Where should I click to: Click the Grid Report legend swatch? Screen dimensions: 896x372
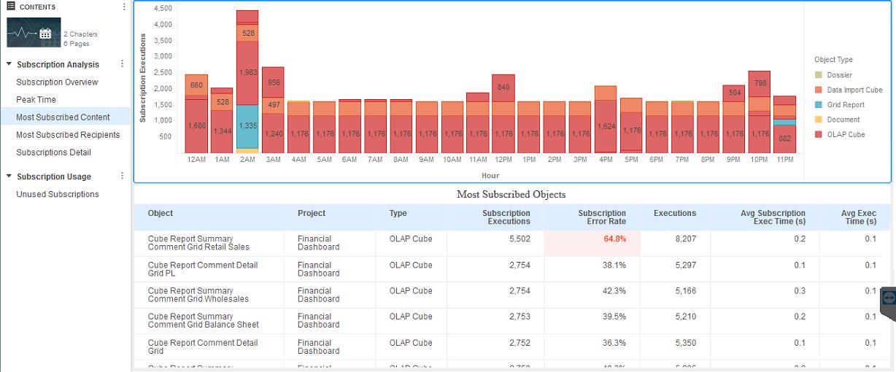click(819, 105)
